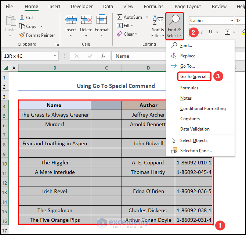Click the Copy icon
The width and height of the screenshot is (246, 235).
(22, 26)
